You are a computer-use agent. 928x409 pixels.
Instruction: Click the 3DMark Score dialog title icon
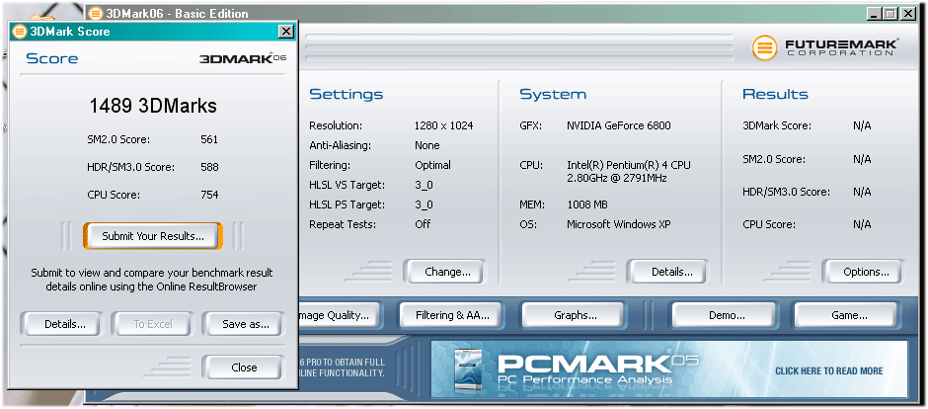coord(20,32)
